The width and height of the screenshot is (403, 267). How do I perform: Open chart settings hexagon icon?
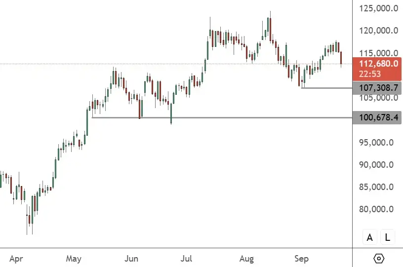click(x=379, y=258)
